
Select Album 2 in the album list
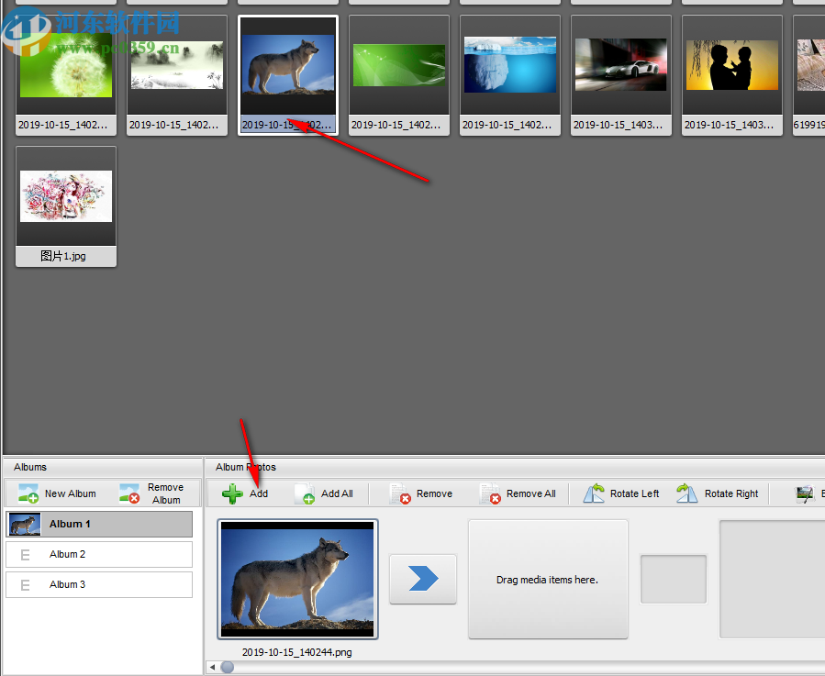99,555
